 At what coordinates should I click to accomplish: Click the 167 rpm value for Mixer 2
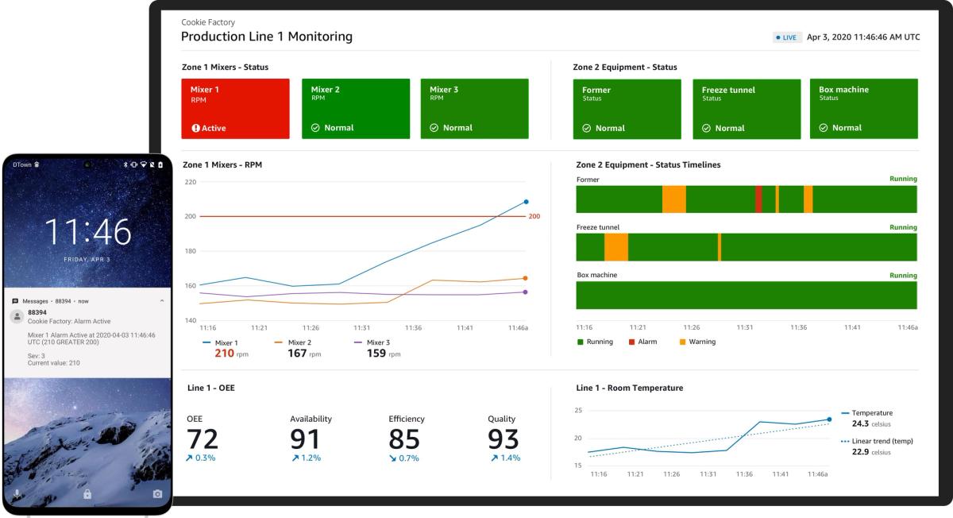click(x=299, y=354)
